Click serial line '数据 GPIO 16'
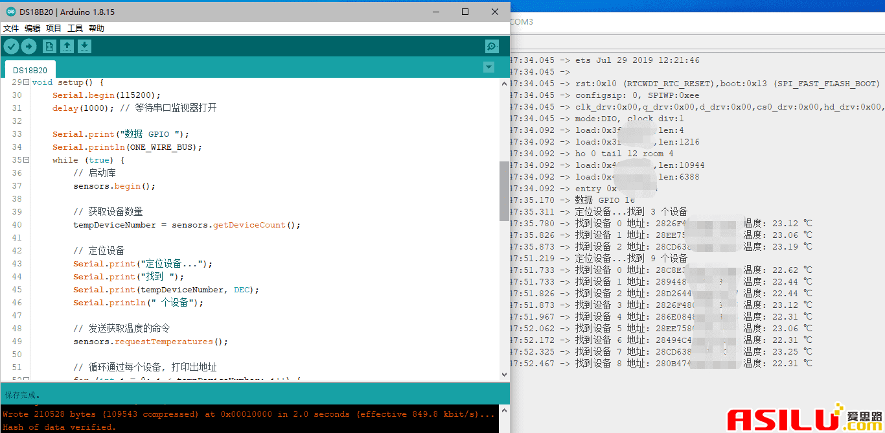Viewport: 885px width, 433px height. pyautogui.click(x=606, y=200)
